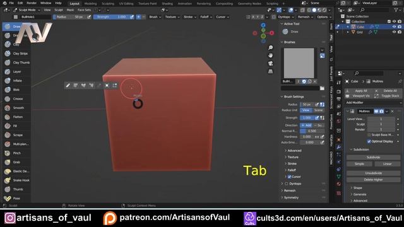Select the Draw sculpt brush tool
Screen dimensions: 404x227
16,26
